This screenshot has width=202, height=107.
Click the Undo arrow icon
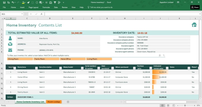[x=13, y=2]
